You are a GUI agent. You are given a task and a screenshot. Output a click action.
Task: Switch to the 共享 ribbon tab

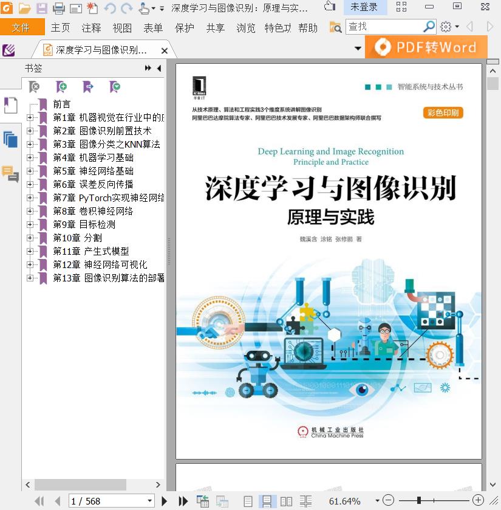(215, 27)
